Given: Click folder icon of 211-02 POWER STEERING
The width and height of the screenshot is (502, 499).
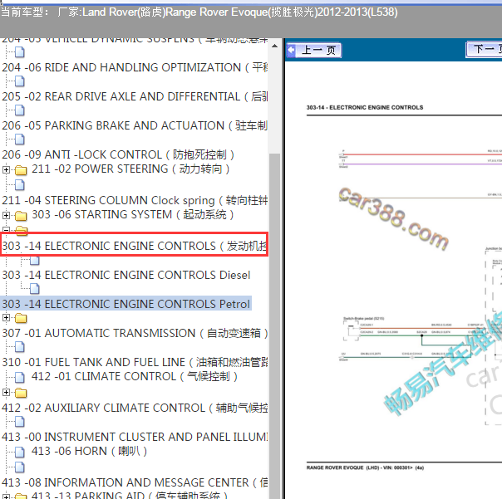Looking at the screenshot, I should coord(21,170).
